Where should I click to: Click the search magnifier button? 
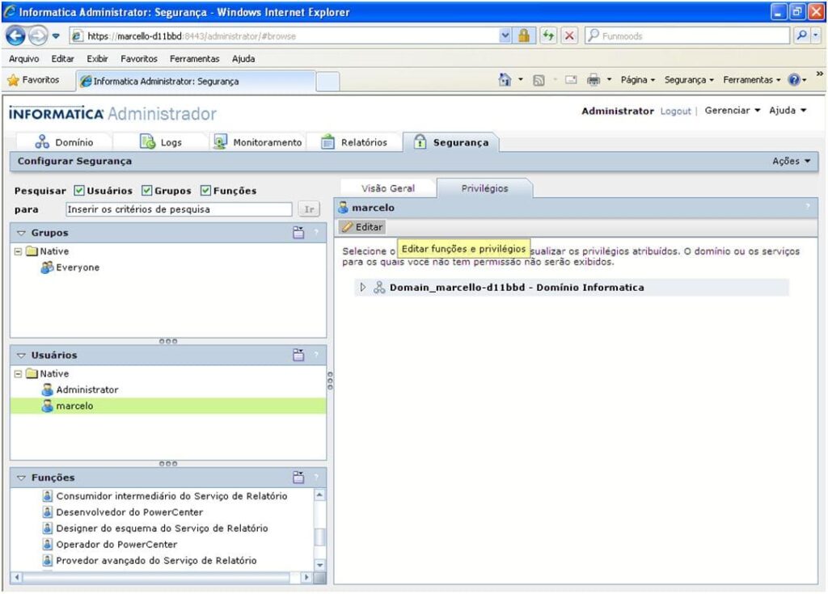tap(801, 36)
